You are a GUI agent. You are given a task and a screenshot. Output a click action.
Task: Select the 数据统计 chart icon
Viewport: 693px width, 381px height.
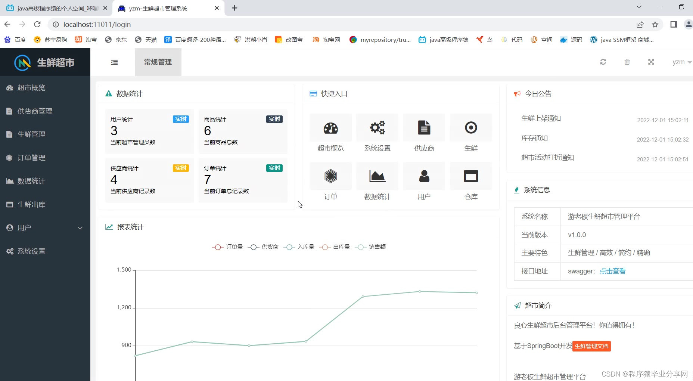[x=377, y=176]
